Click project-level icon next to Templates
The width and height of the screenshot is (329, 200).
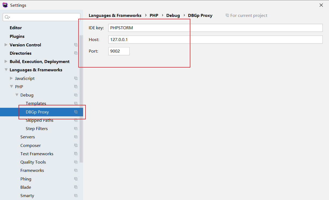point(76,103)
